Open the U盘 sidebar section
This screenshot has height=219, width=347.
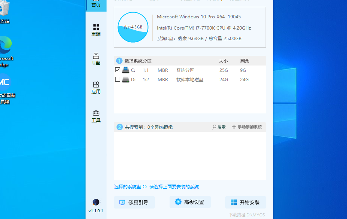pos(96,59)
